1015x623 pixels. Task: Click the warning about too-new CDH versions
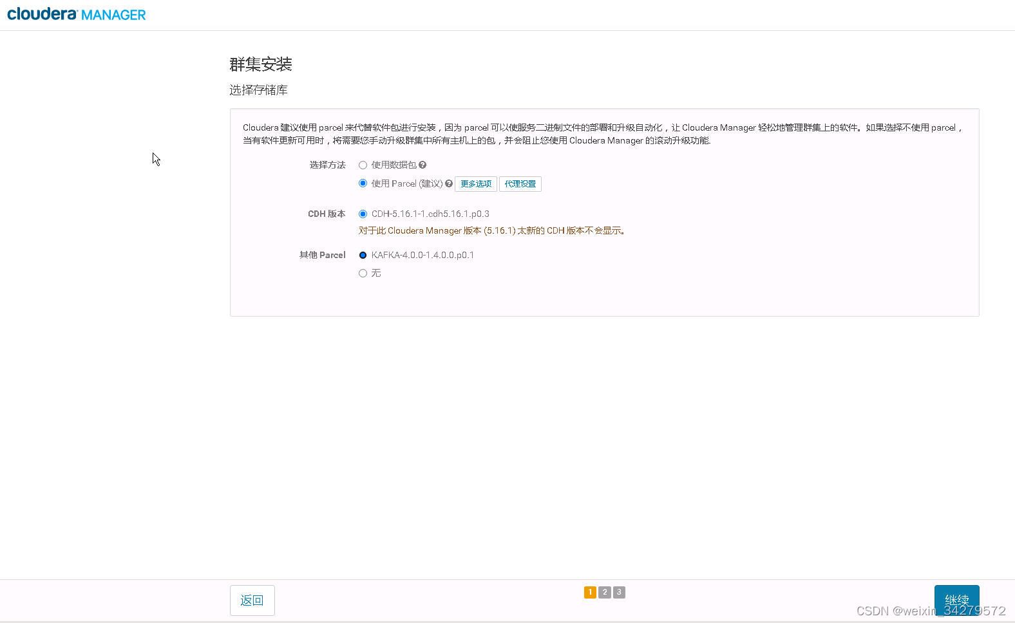[x=492, y=230]
